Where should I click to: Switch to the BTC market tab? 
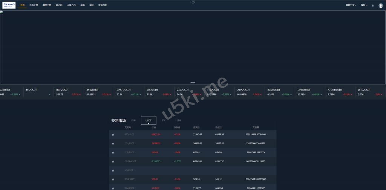(164, 120)
